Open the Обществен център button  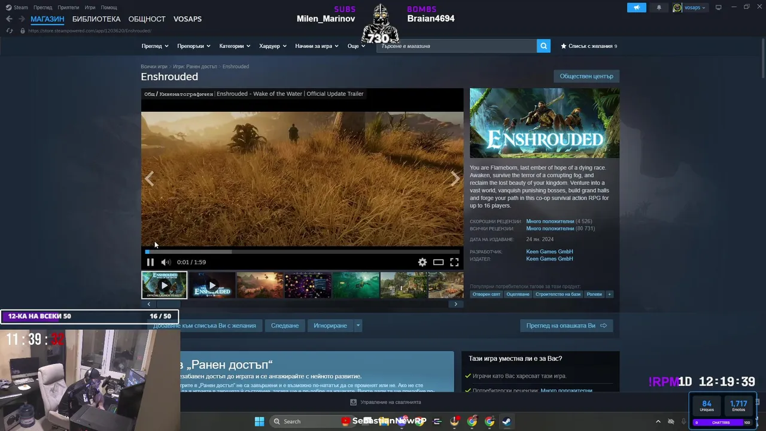(586, 76)
